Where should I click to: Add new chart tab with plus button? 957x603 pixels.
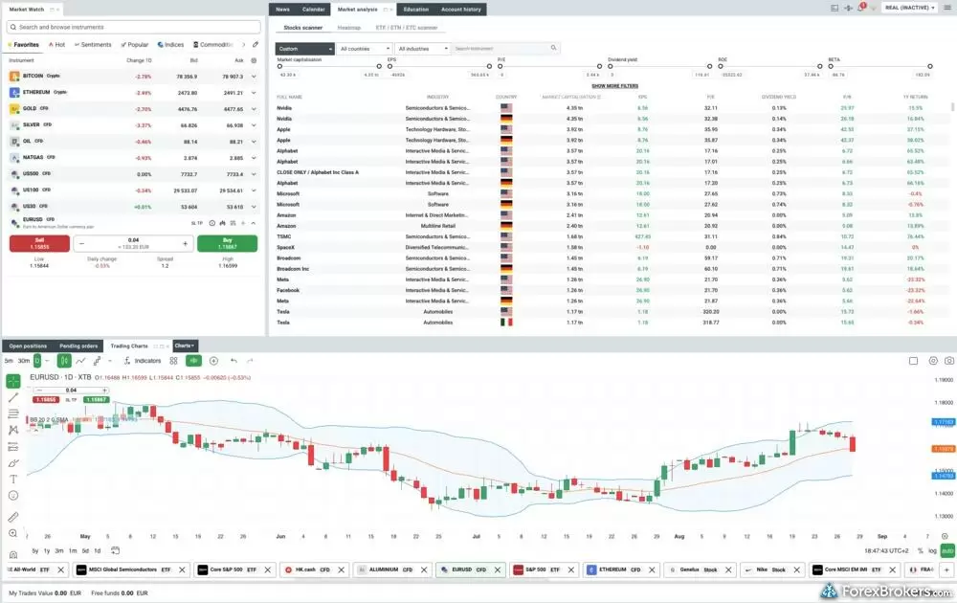[946, 569]
